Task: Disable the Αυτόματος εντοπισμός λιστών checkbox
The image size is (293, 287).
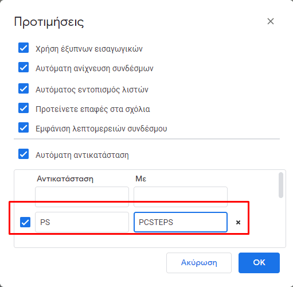Action: [x=24, y=88]
